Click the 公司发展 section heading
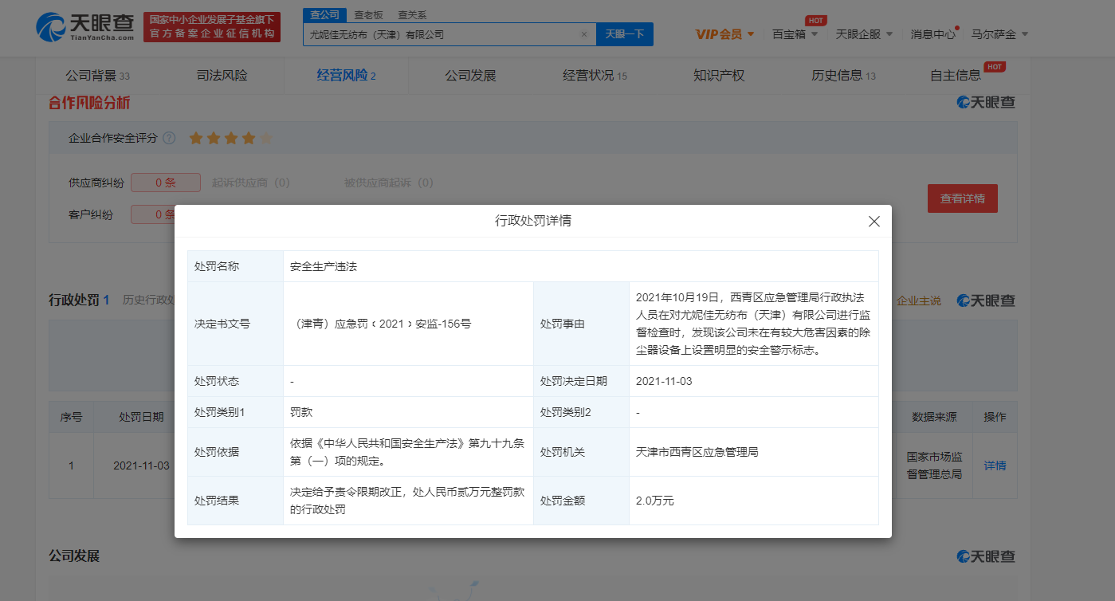This screenshot has height=601, width=1115. point(74,556)
